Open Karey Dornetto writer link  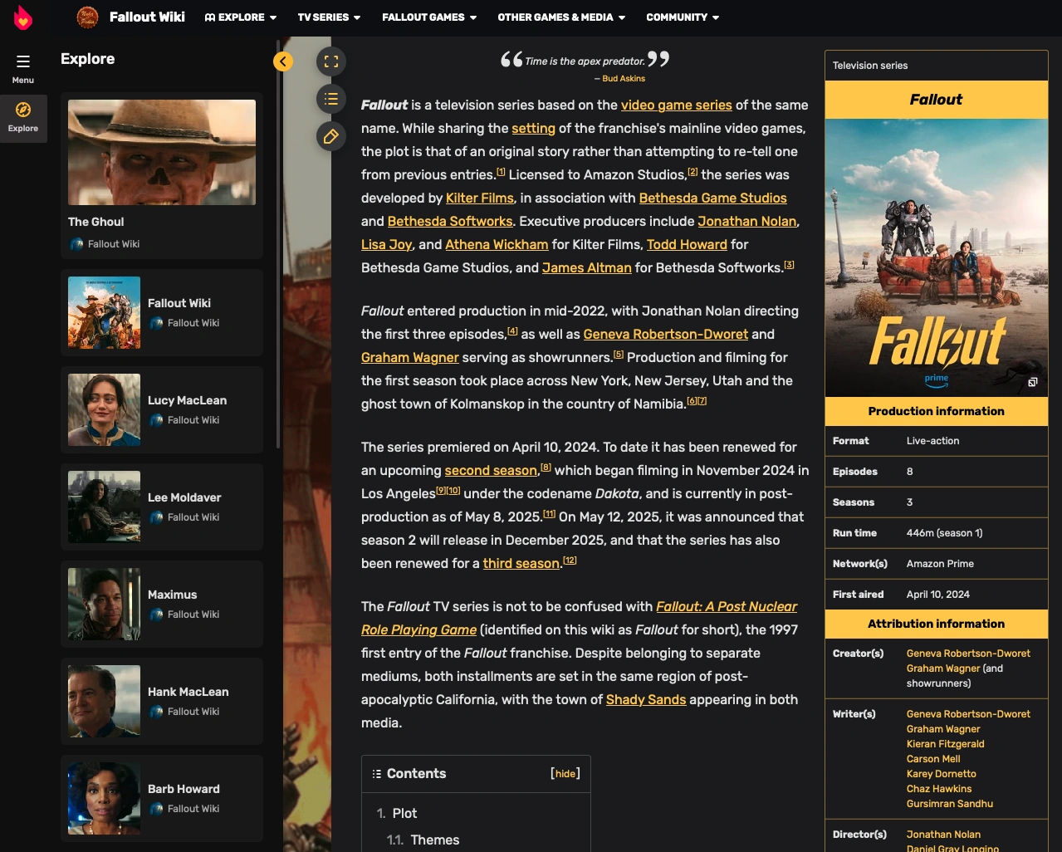coord(942,774)
